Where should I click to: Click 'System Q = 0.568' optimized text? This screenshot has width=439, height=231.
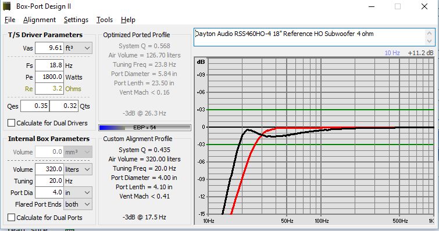[x=144, y=46]
